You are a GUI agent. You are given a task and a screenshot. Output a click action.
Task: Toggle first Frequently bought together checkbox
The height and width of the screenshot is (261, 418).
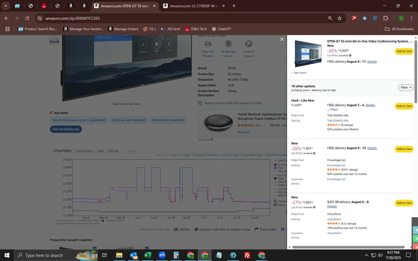(x=95, y=248)
